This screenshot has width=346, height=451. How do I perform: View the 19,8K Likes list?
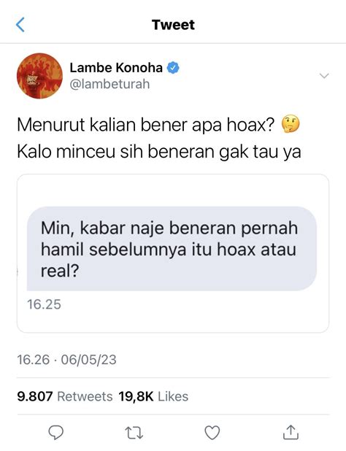tap(153, 396)
